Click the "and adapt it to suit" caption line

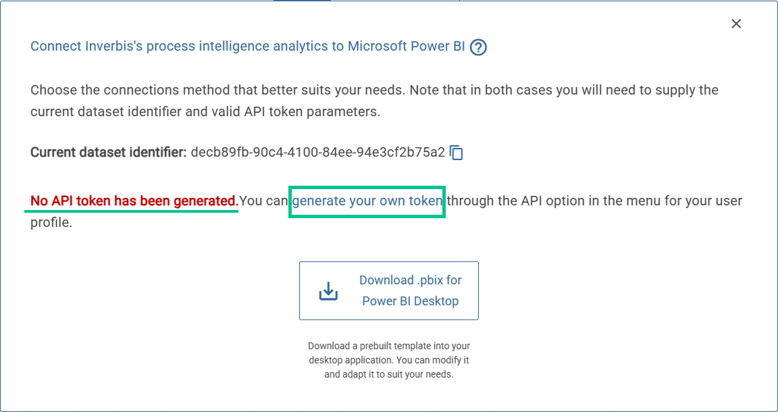(x=389, y=374)
